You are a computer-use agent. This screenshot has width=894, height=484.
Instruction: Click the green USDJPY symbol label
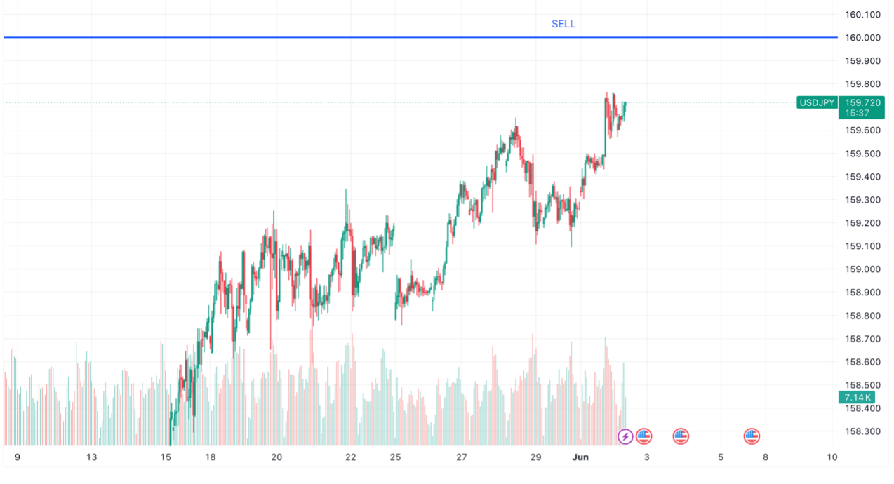pyautogui.click(x=817, y=103)
